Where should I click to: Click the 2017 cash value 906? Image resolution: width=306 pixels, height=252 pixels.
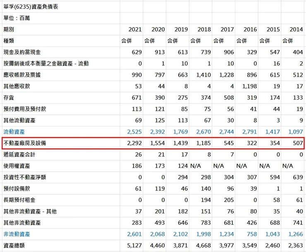[x=229, y=52]
